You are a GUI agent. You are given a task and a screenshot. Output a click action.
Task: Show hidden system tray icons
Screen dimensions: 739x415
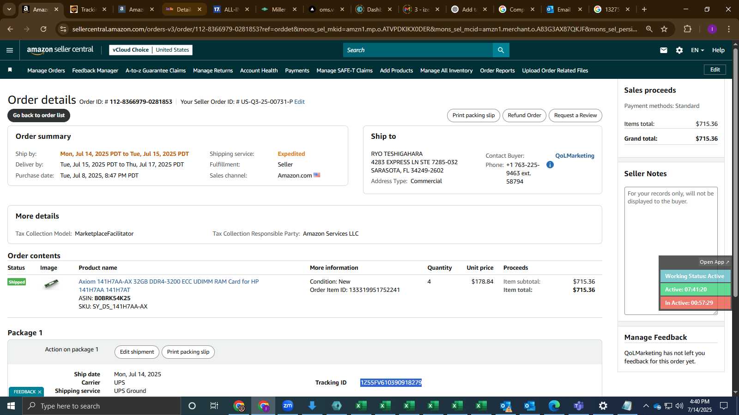click(x=646, y=406)
